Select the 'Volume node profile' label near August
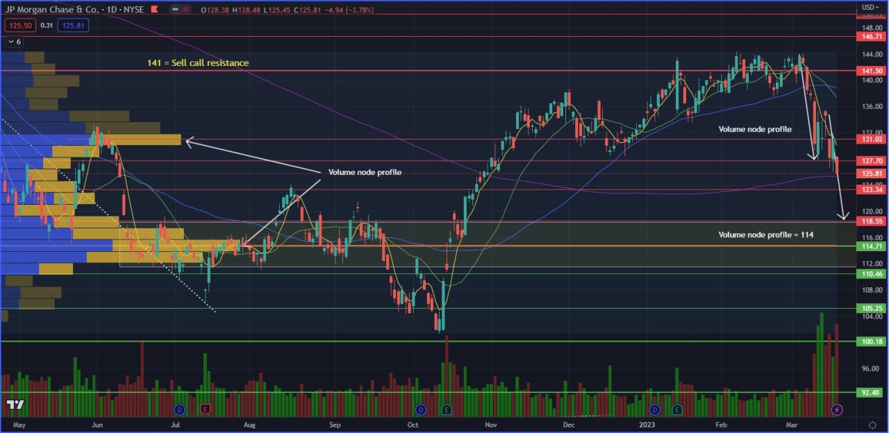Viewport: 889px width, 433px height. 365,172
